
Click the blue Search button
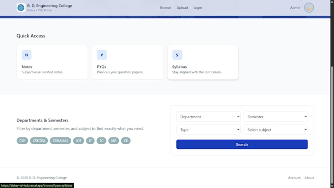coord(242,145)
